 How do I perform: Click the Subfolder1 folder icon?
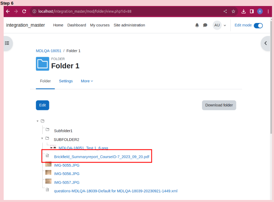pos(47,129)
